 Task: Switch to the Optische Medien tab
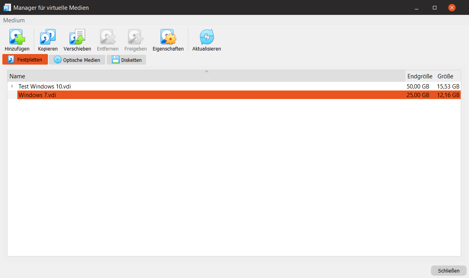pos(77,60)
